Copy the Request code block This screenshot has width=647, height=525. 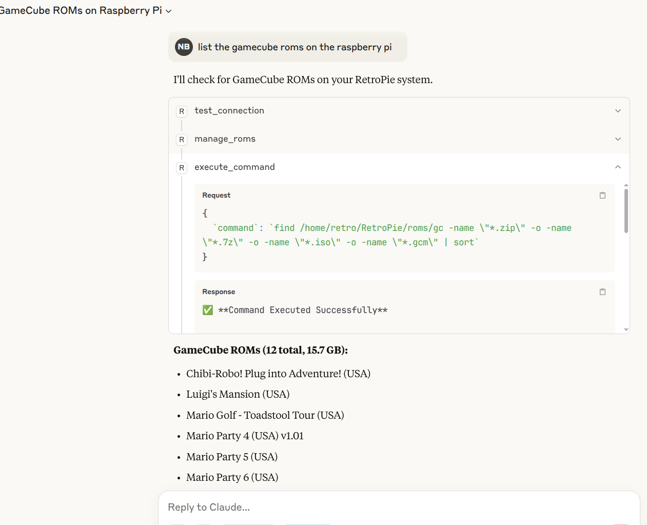(x=602, y=195)
